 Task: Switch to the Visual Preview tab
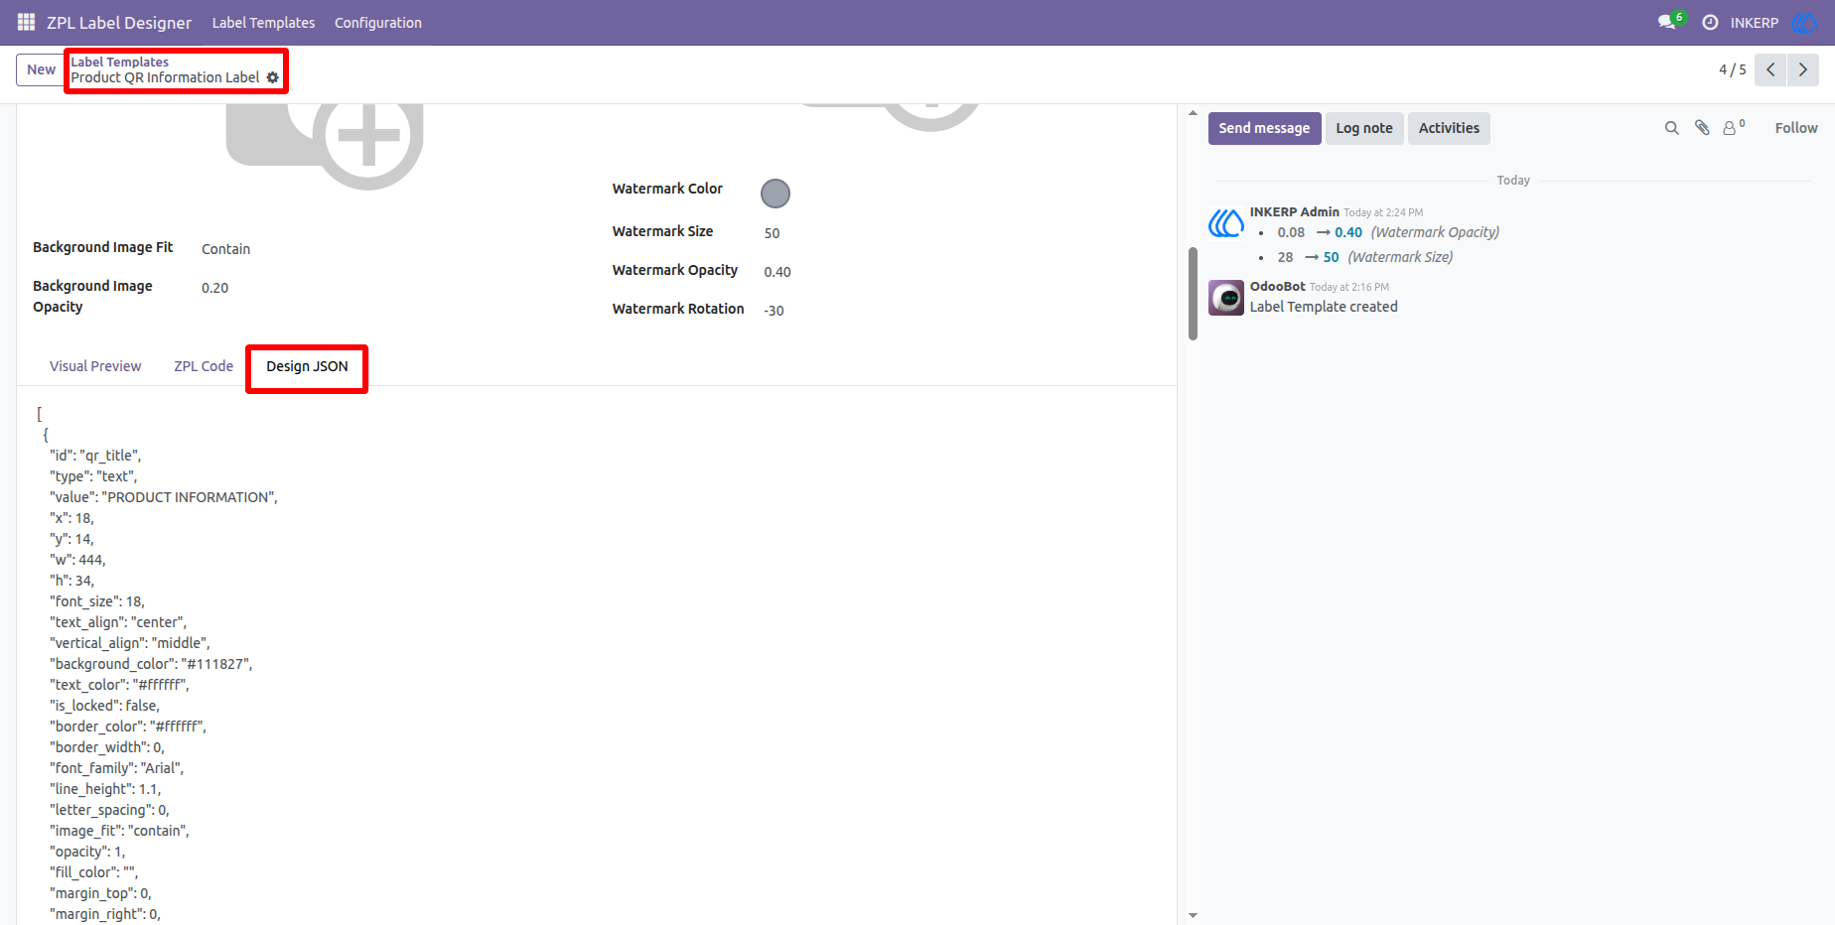(95, 366)
